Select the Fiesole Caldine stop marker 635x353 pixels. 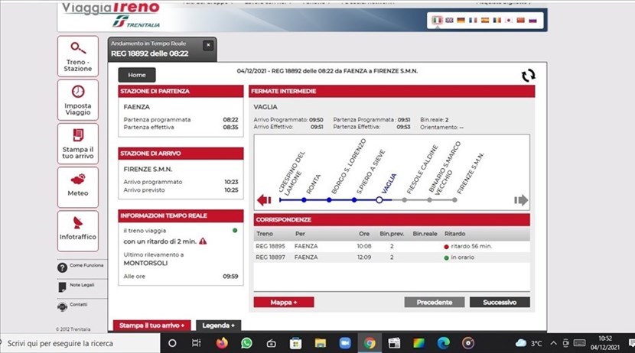click(404, 199)
